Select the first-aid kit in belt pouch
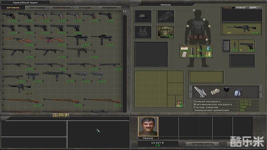Viewport: 267px width, 150px height. [184, 49]
